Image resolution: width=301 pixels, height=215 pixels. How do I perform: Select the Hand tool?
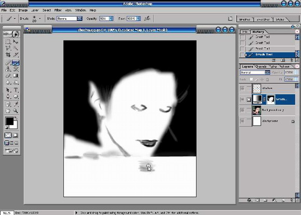pos(8,111)
